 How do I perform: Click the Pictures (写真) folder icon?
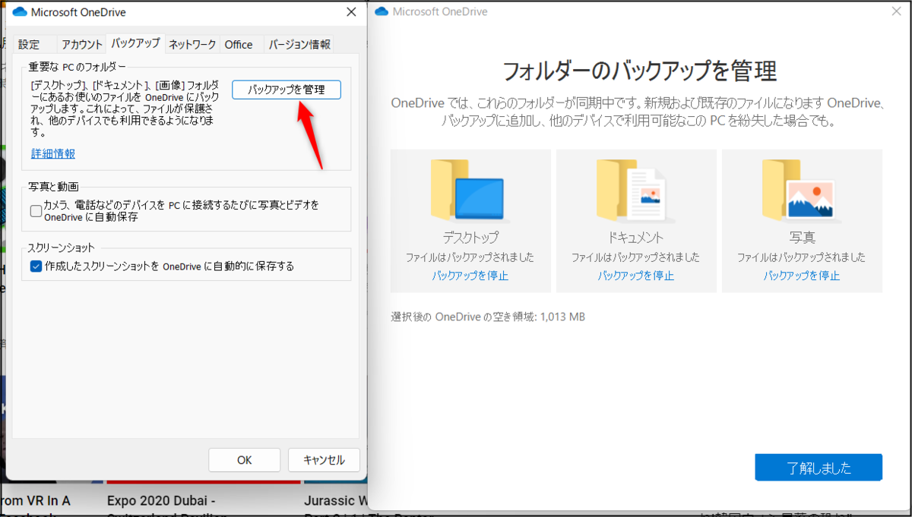click(798, 190)
